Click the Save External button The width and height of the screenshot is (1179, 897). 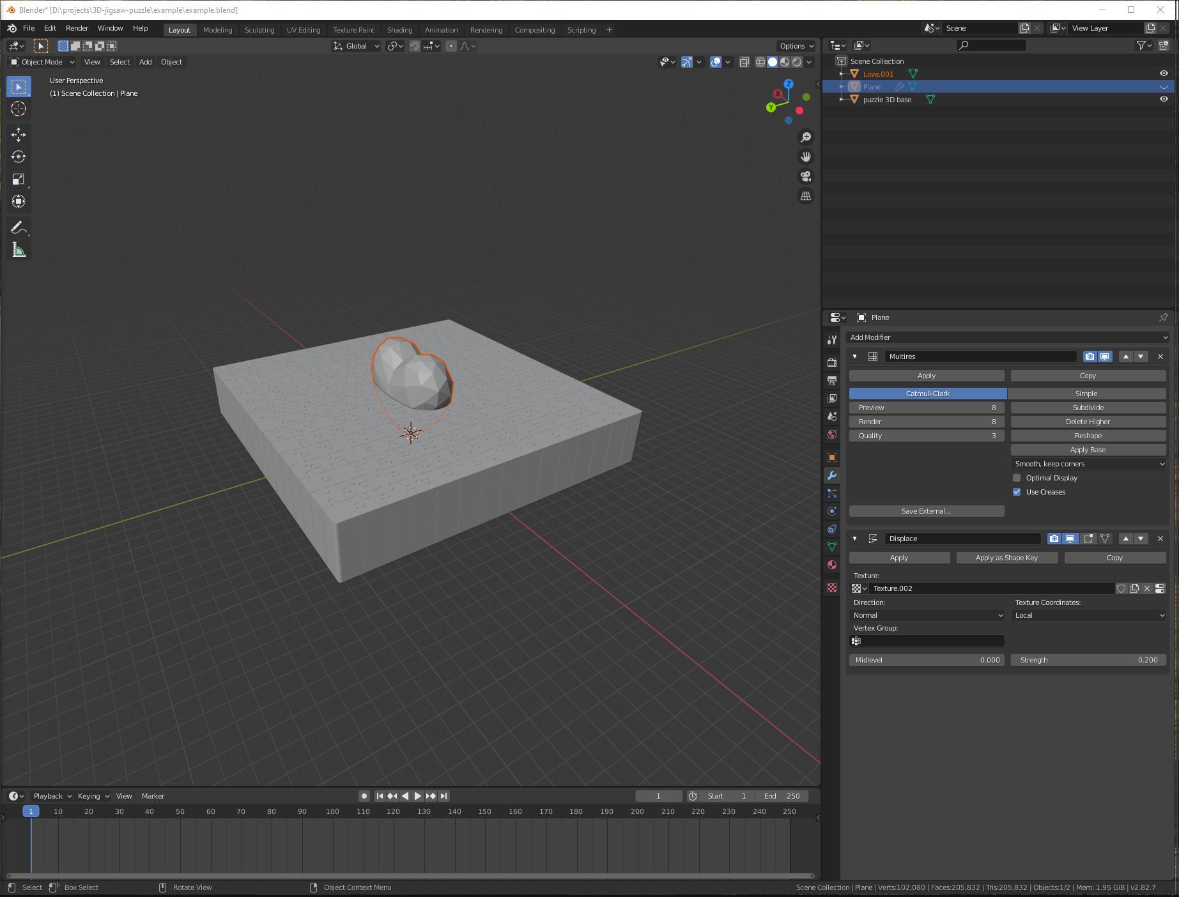[x=926, y=510]
